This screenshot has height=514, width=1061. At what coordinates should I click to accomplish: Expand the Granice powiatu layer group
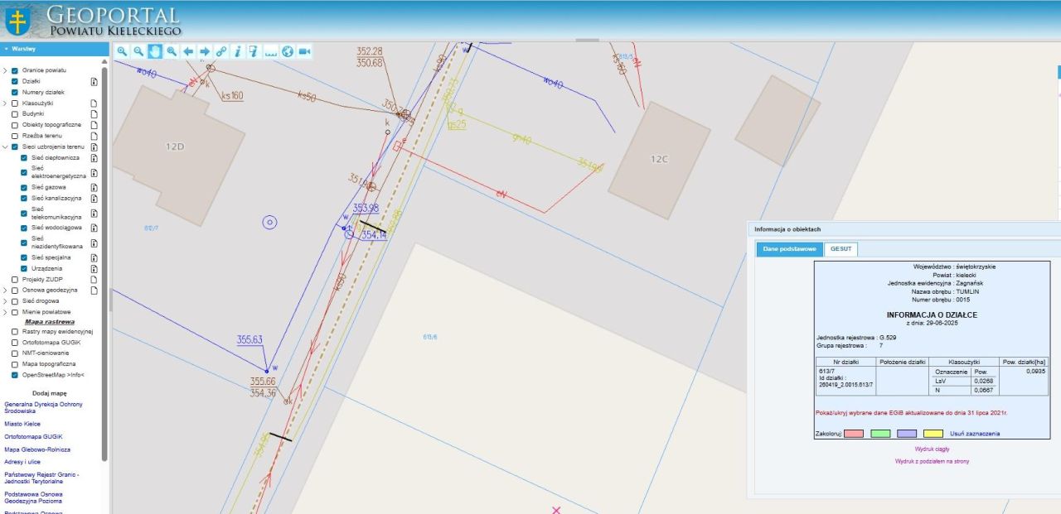(x=5, y=71)
